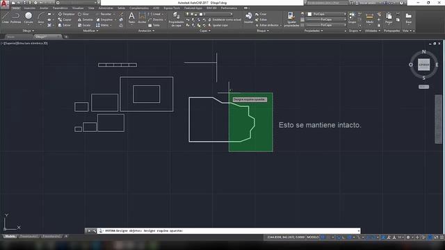This screenshot has height=250, width=445.
Task: Click the Editar block button
Action: [261, 19]
